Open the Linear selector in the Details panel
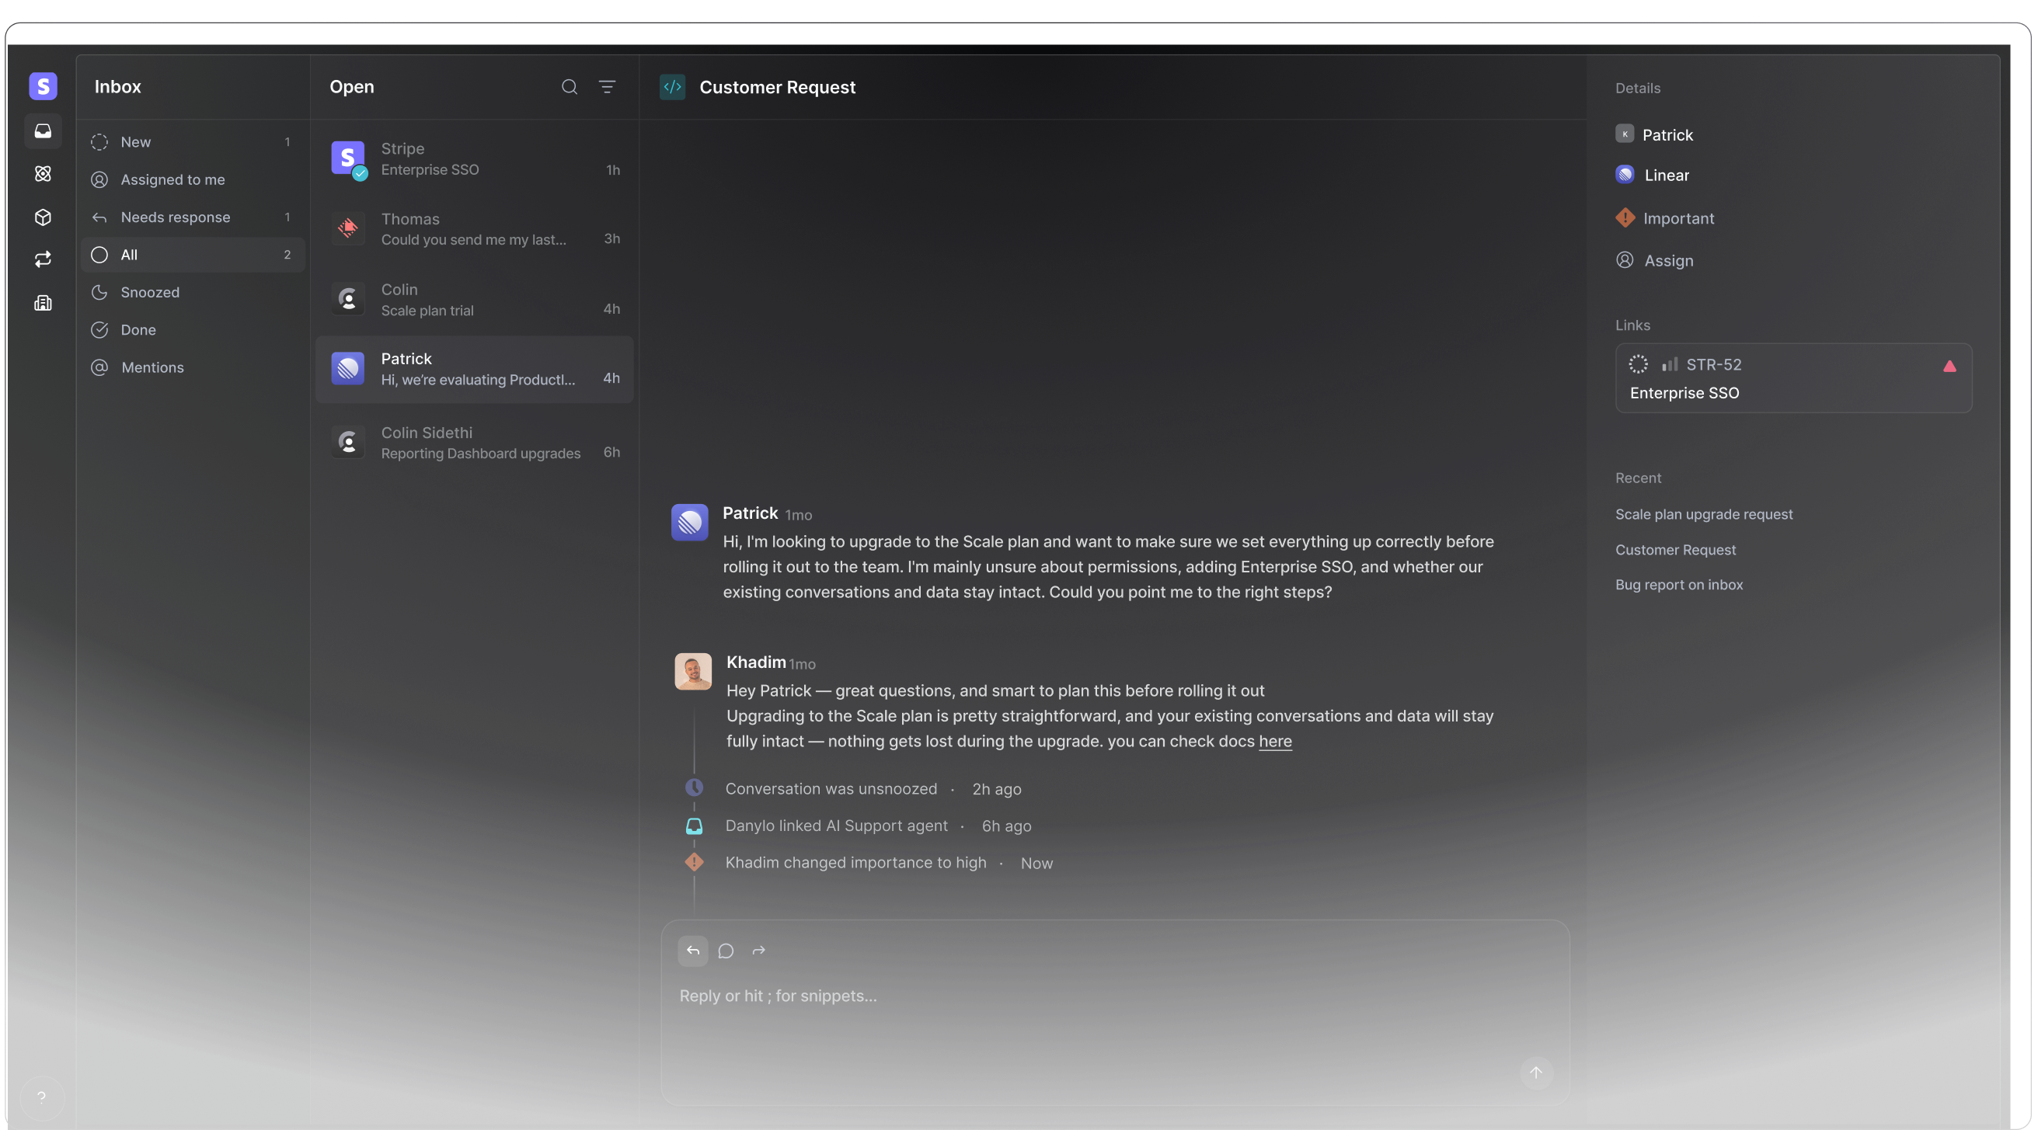The width and height of the screenshot is (2038, 1130). click(x=1667, y=175)
